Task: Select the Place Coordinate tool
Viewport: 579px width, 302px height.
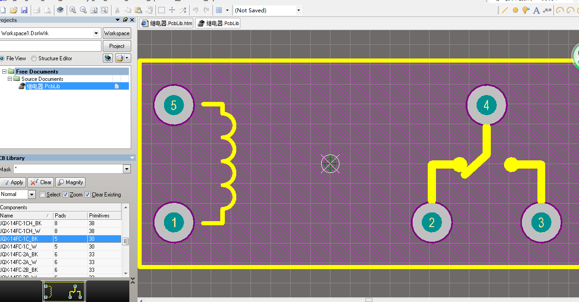Action: [x=547, y=10]
